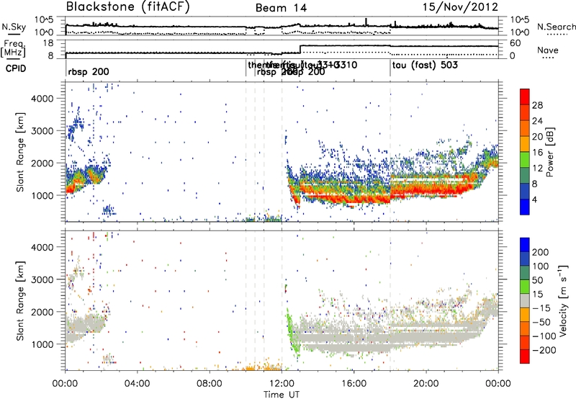Click the 'CPID' row label
This screenshot has width=576, height=399.
[x=16, y=68]
